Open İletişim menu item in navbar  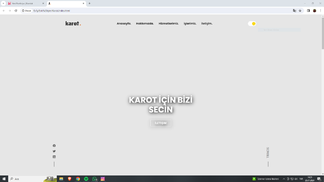pyautogui.click(x=207, y=24)
